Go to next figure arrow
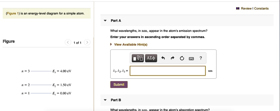This screenshot has width=280, height=111. [x=87, y=42]
